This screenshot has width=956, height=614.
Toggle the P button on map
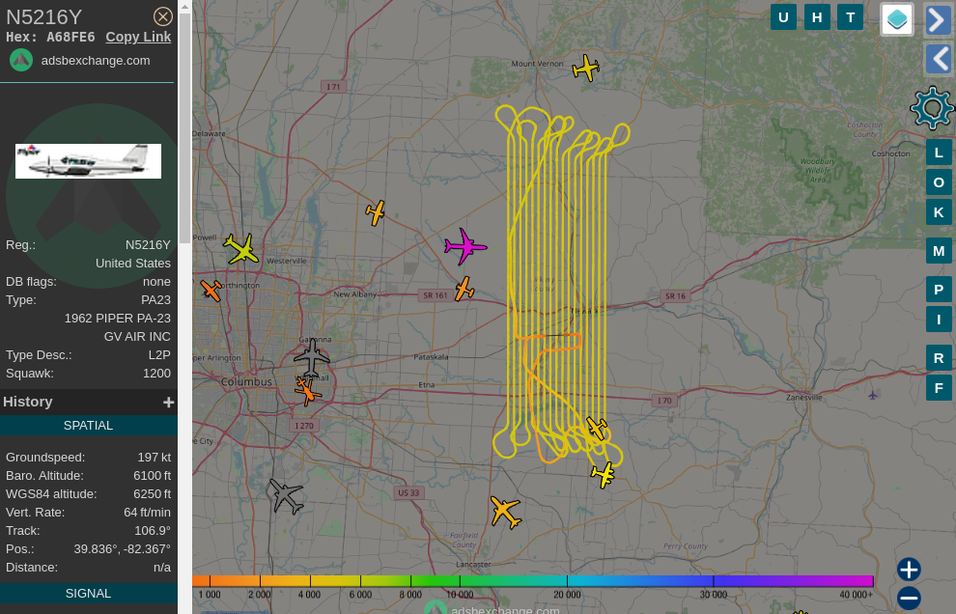pos(939,290)
